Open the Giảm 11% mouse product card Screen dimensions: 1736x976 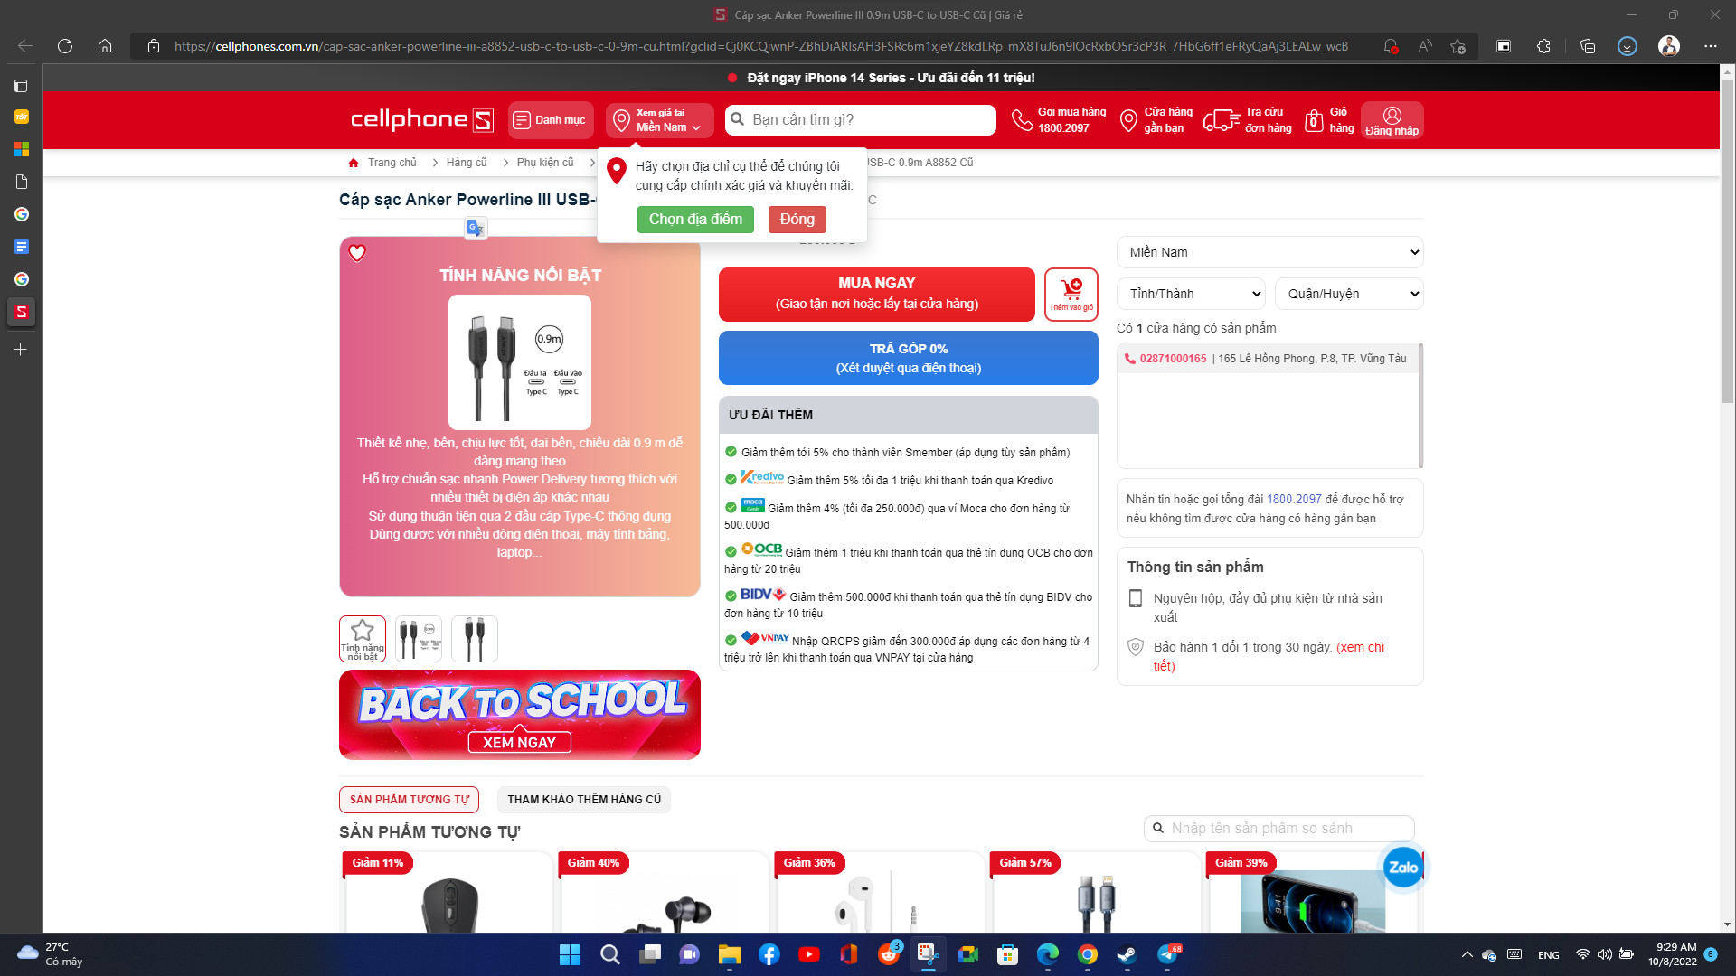(448, 893)
